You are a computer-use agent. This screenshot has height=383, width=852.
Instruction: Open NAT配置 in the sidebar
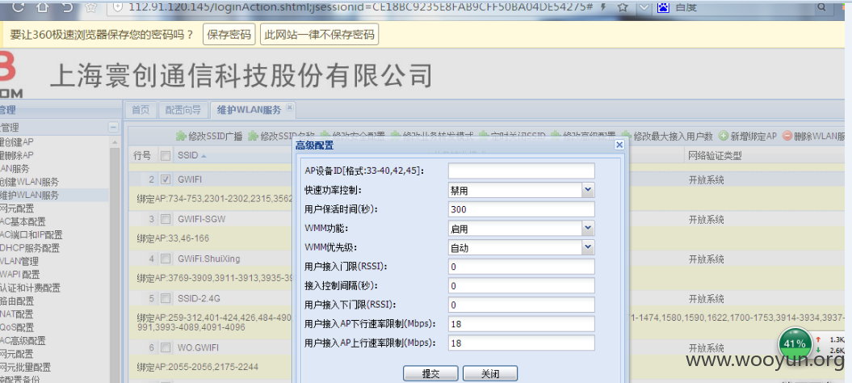coord(16,314)
